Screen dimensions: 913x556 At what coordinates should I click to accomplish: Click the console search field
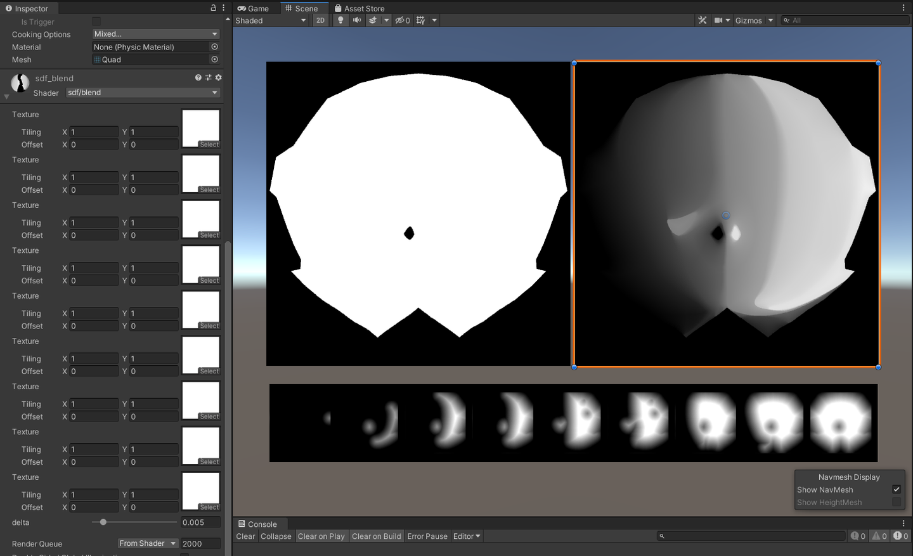751,536
